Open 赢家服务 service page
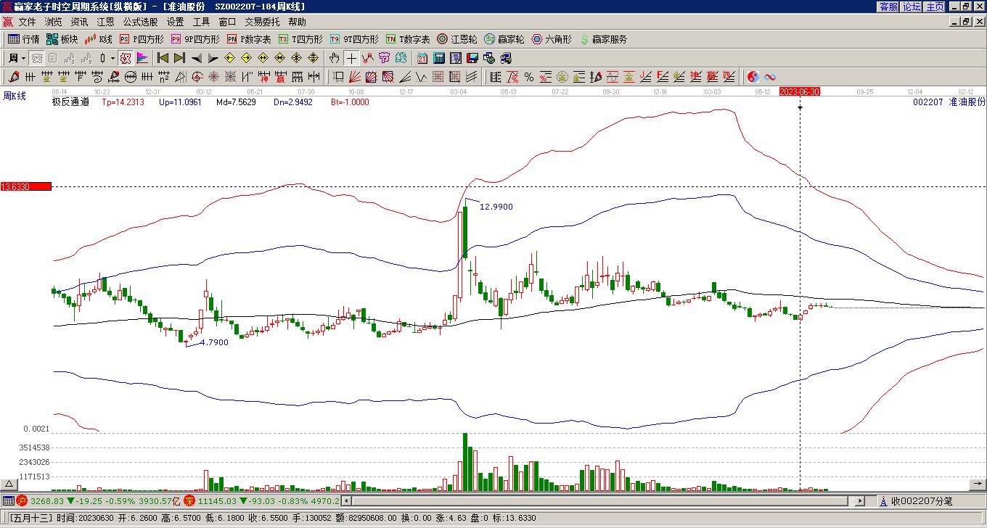The image size is (987, 528). [x=603, y=39]
